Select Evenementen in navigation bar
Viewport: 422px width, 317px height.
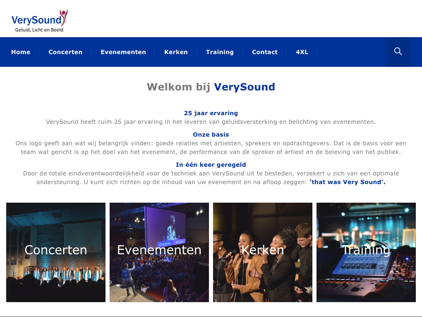click(123, 52)
